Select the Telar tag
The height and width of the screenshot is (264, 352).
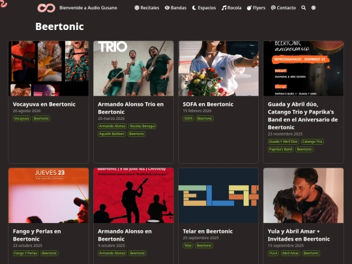coord(188,246)
